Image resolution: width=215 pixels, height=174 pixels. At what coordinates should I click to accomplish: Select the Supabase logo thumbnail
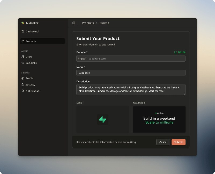point(102,119)
